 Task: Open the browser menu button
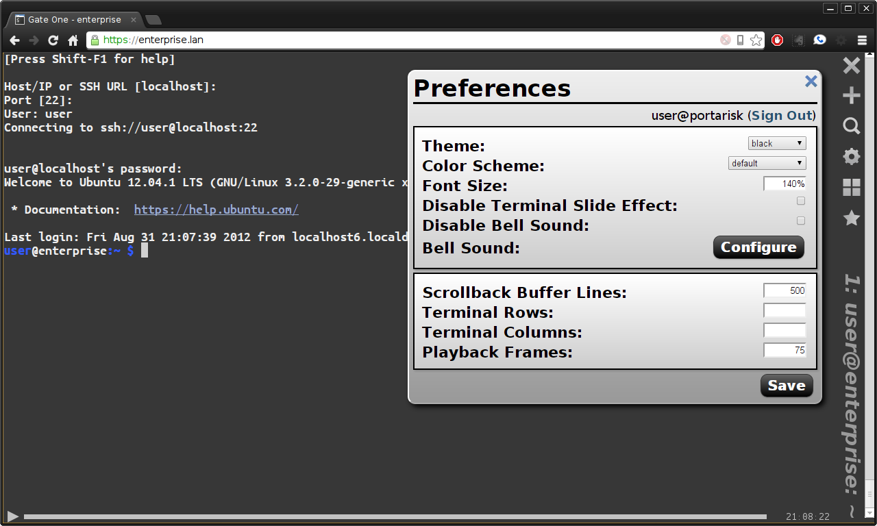pos(862,40)
